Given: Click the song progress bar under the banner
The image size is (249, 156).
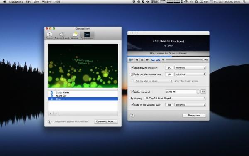Looking at the screenshot, I should coord(168,56).
